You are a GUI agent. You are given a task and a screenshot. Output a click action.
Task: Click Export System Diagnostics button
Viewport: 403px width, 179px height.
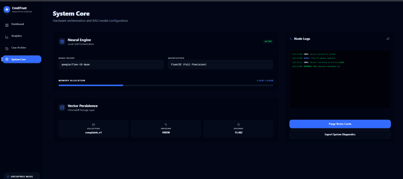point(340,134)
